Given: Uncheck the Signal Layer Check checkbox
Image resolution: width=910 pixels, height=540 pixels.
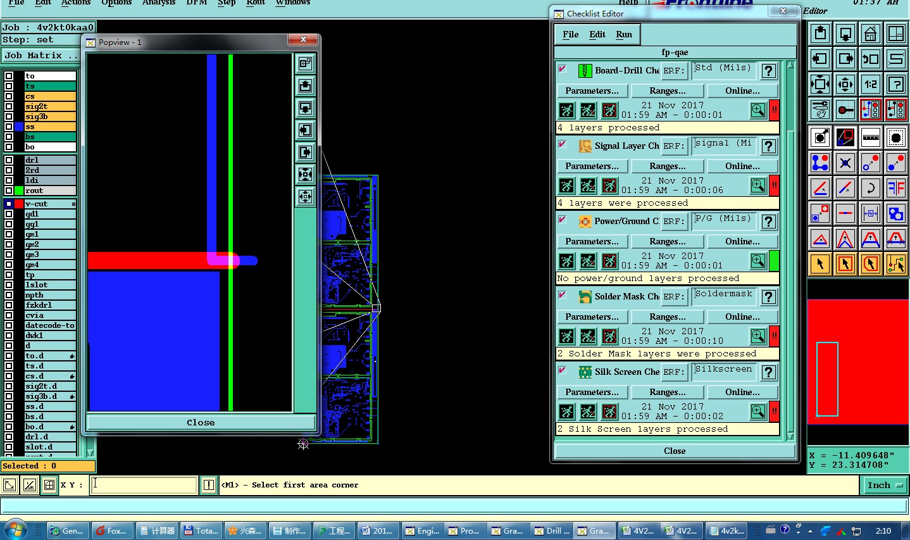Looking at the screenshot, I should click(562, 144).
